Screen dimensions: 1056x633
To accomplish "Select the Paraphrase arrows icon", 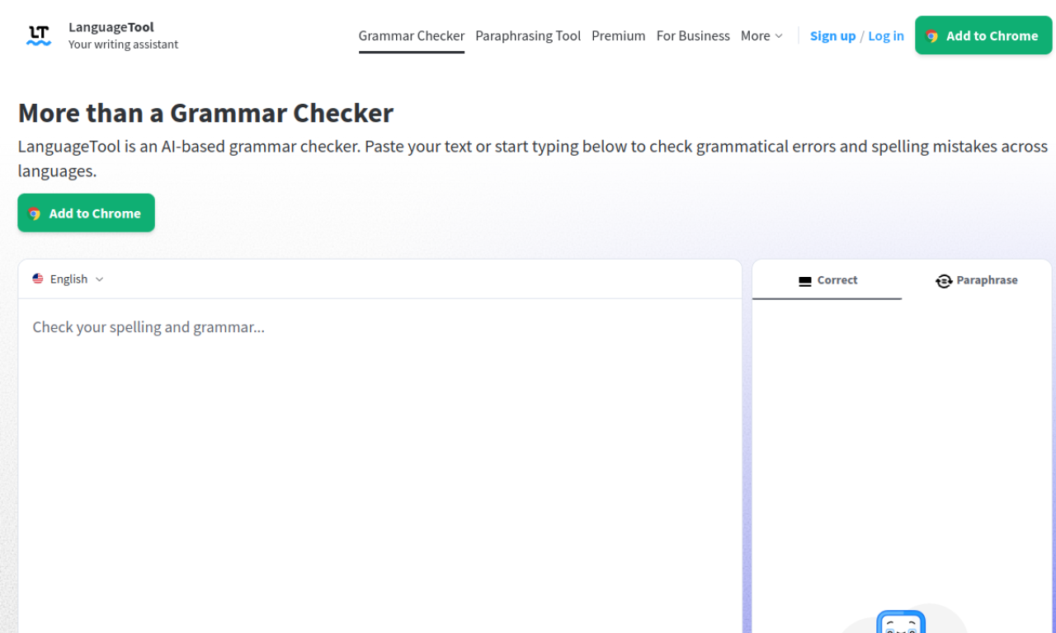I will tap(944, 280).
